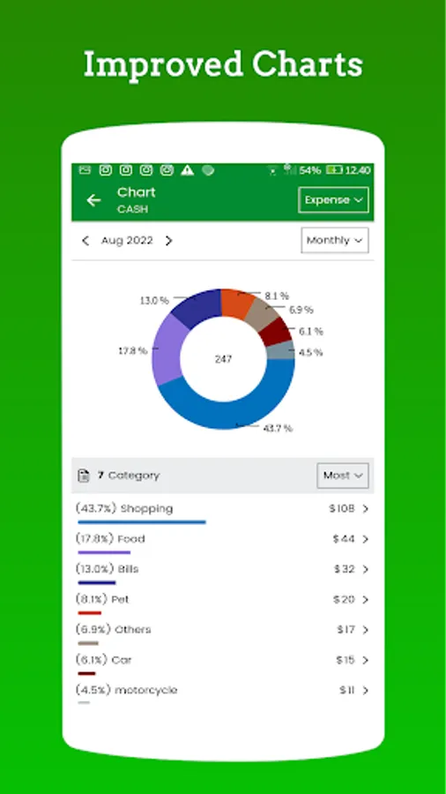
Task: Open Shopping category details chevron
Action: (x=366, y=509)
